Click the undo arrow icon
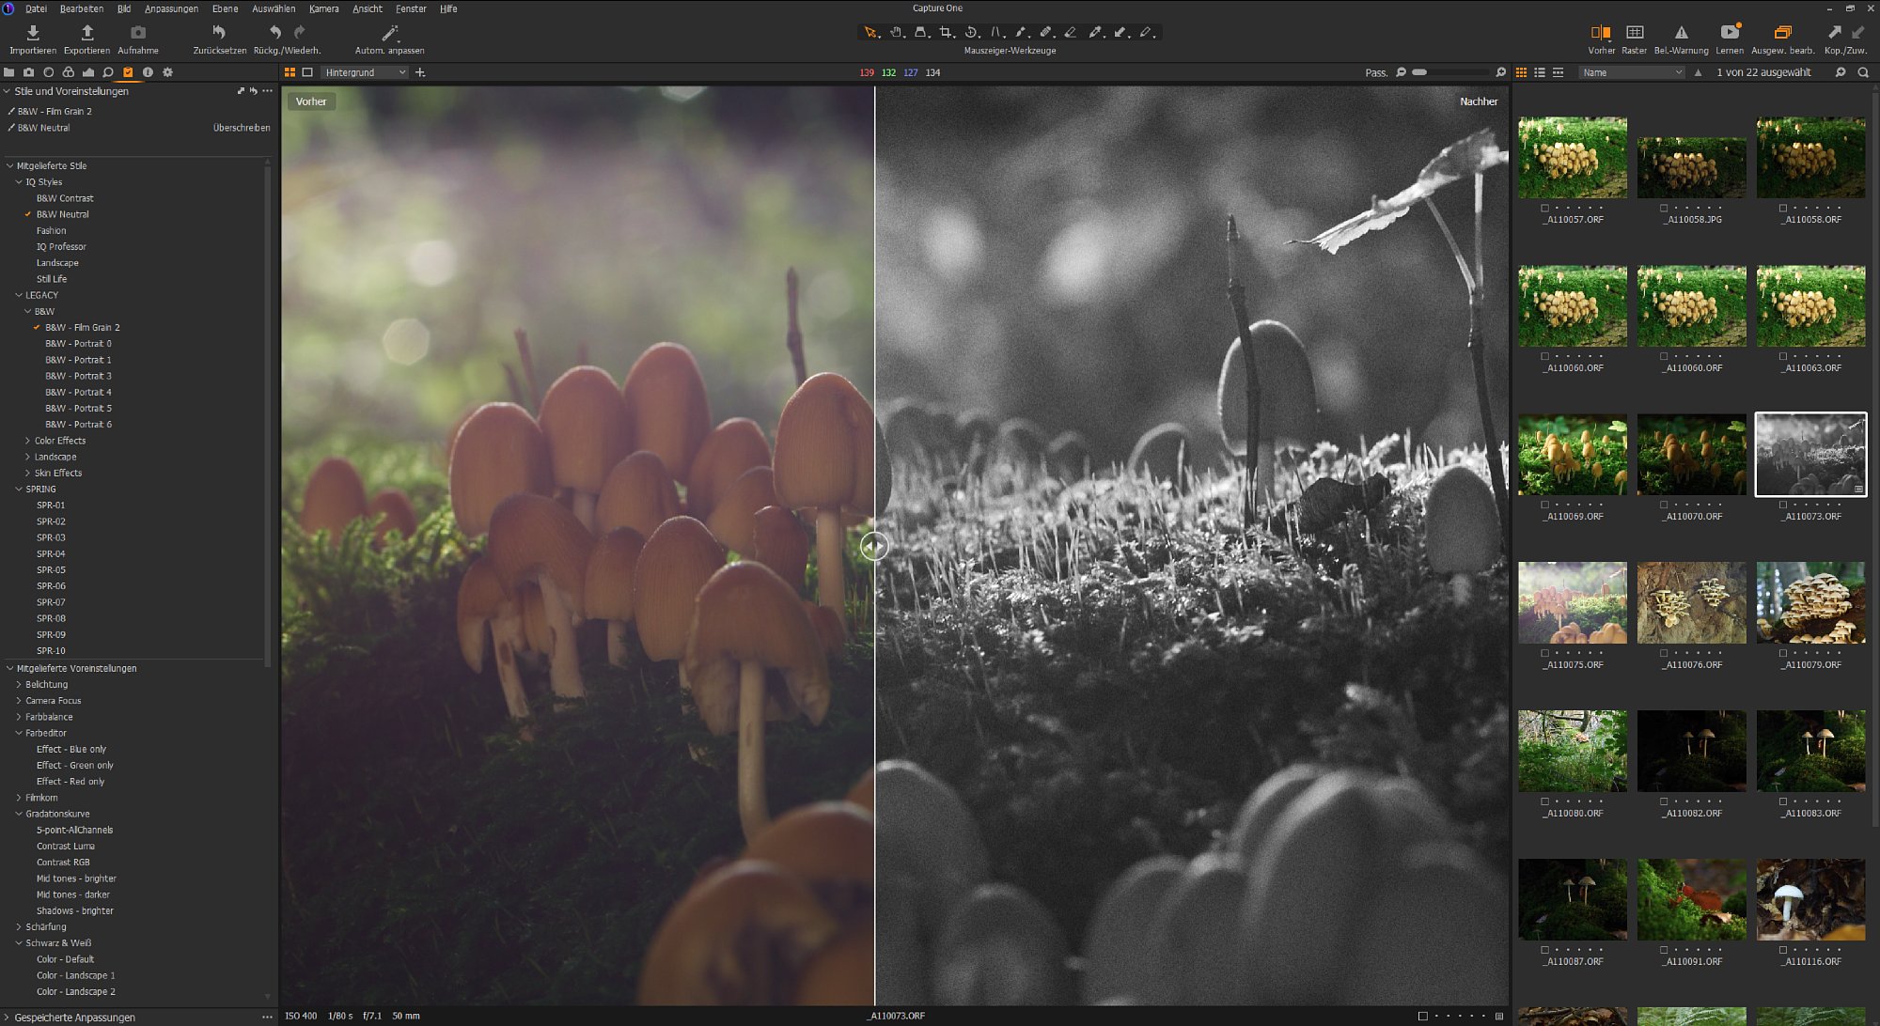 (x=275, y=33)
